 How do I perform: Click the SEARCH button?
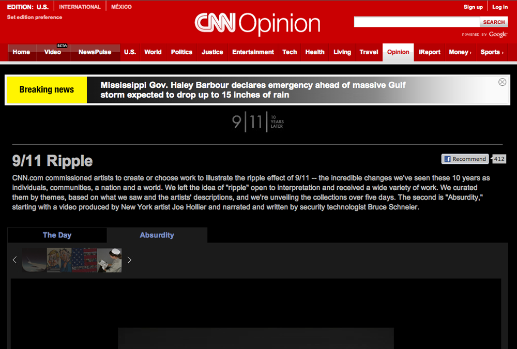click(x=494, y=22)
